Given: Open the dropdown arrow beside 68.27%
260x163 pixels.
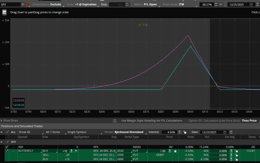Looking at the screenshot, I should tap(221, 5).
